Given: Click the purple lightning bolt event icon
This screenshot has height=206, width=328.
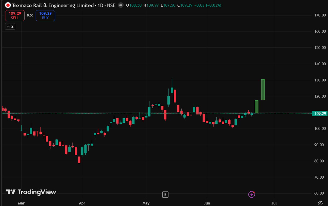Looking at the screenshot, I should pyautogui.click(x=251, y=194).
